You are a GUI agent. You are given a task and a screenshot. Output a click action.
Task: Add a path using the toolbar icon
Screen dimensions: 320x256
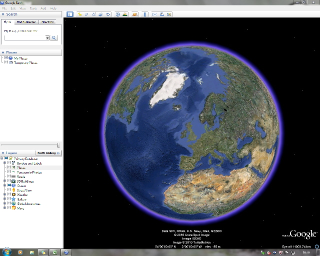click(x=94, y=14)
